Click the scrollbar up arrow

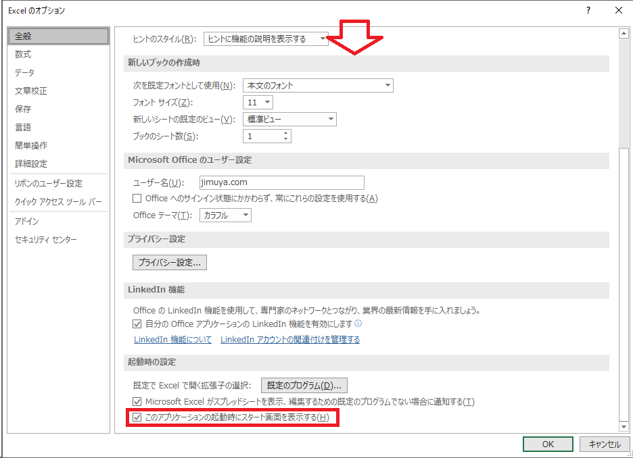point(624,34)
